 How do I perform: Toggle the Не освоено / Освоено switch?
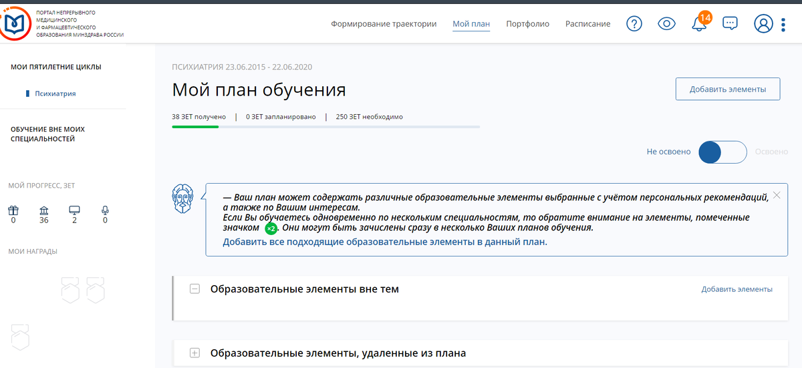(x=722, y=152)
